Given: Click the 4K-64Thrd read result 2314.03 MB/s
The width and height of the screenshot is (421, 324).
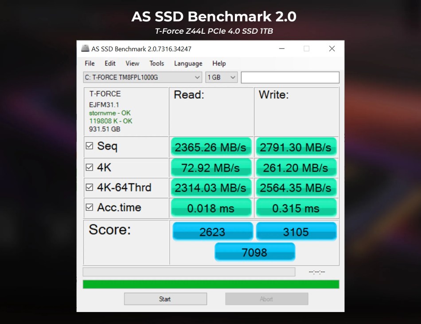Looking at the screenshot, I should point(211,188).
